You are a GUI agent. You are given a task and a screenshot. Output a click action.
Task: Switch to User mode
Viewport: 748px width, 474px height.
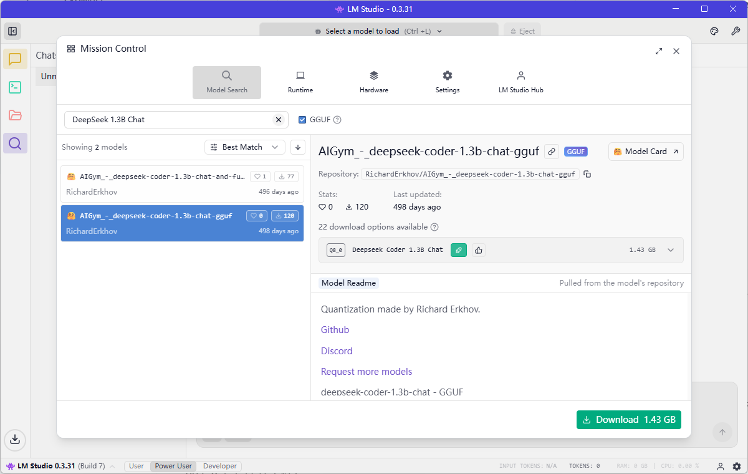click(137, 466)
